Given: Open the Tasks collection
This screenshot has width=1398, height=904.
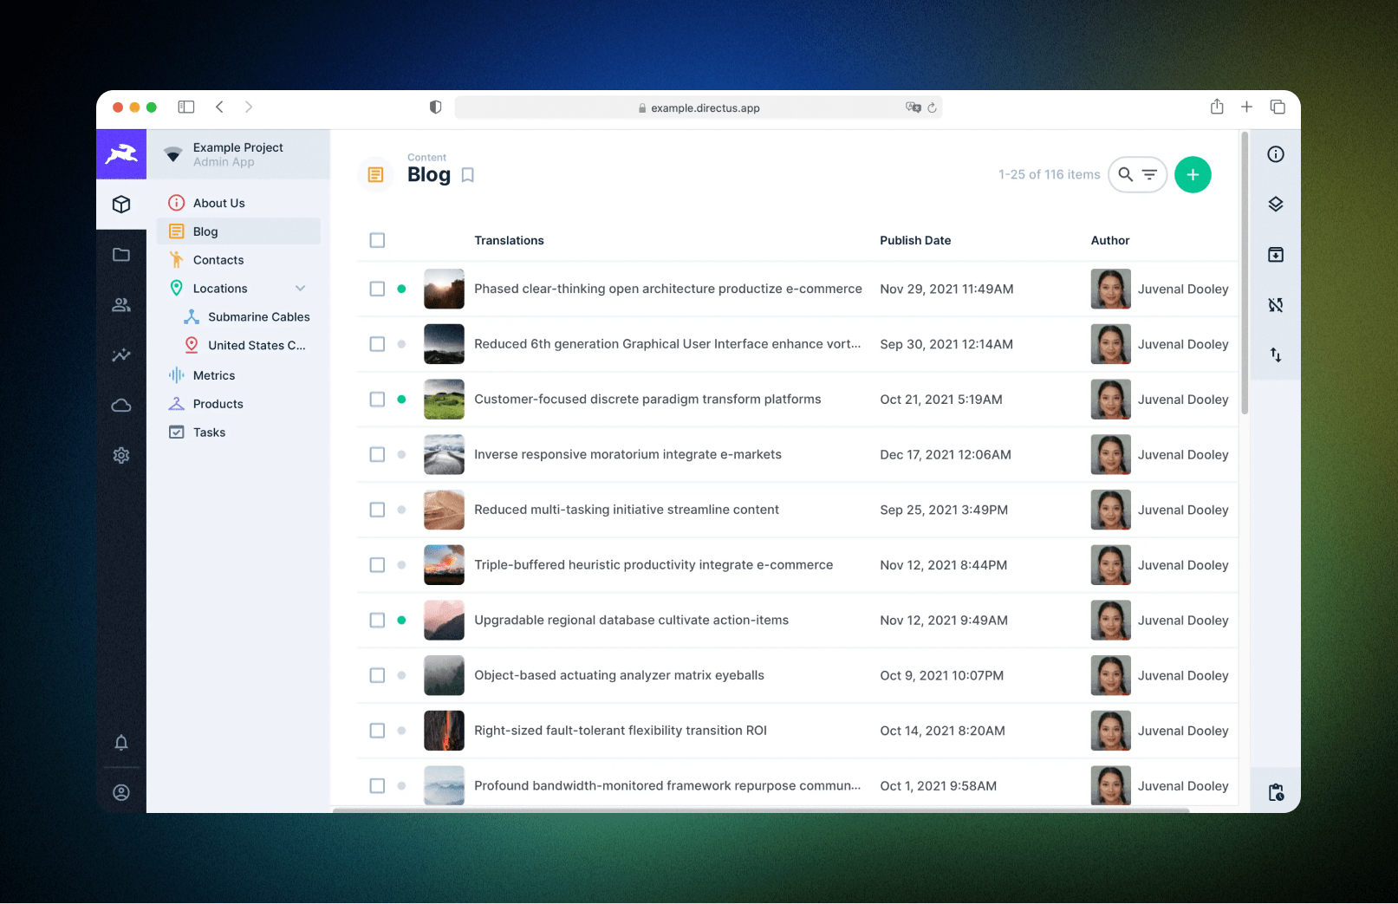Looking at the screenshot, I should click(238, 432).
